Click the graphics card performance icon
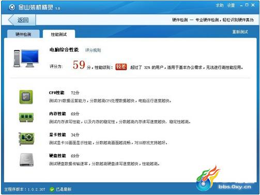The width and height of the screenshot is (260, 195). pyautogui.click(x=26, y=139)
